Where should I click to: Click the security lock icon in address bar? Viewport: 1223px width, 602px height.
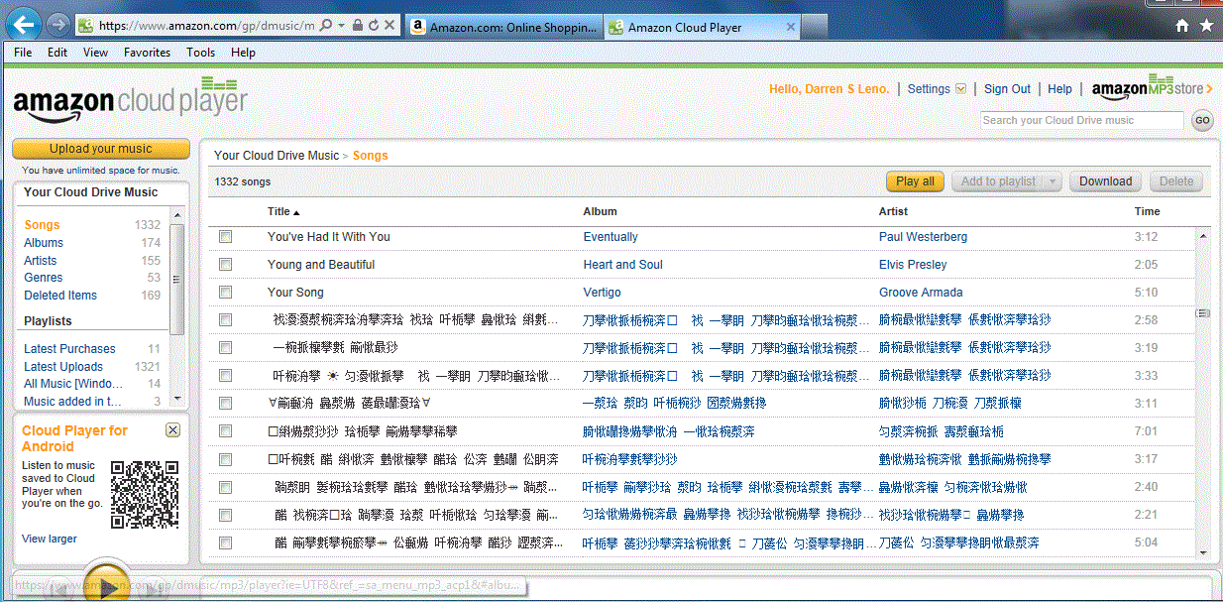[358, 25]
